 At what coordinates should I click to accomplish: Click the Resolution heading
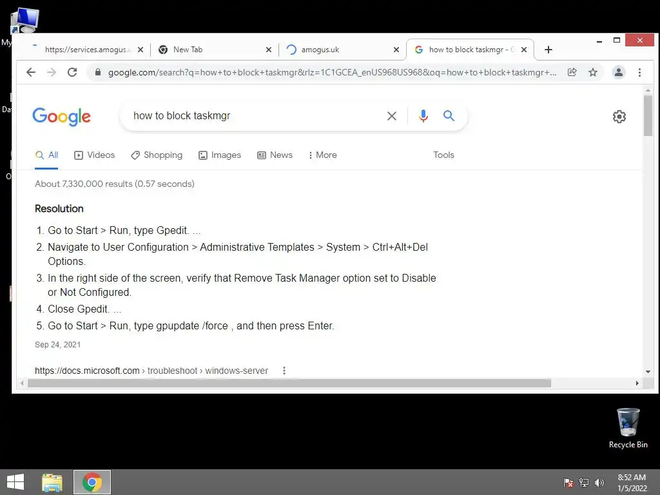point(59,208)
